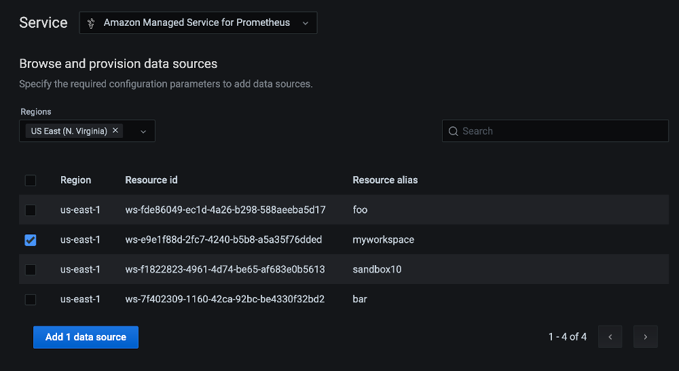Click the Resource alias column header
The height and width of the screenshot is (371, 679).
pos(385,180)
